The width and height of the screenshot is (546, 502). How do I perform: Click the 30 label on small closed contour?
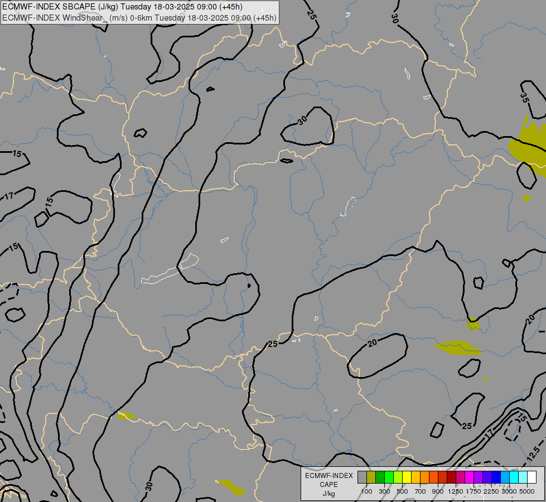click(302, 120)
